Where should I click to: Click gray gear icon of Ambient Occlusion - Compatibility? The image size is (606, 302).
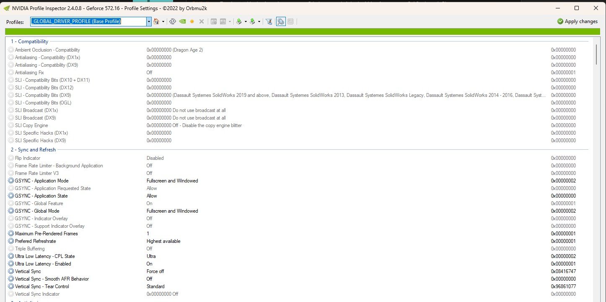[x=11, y=50]
